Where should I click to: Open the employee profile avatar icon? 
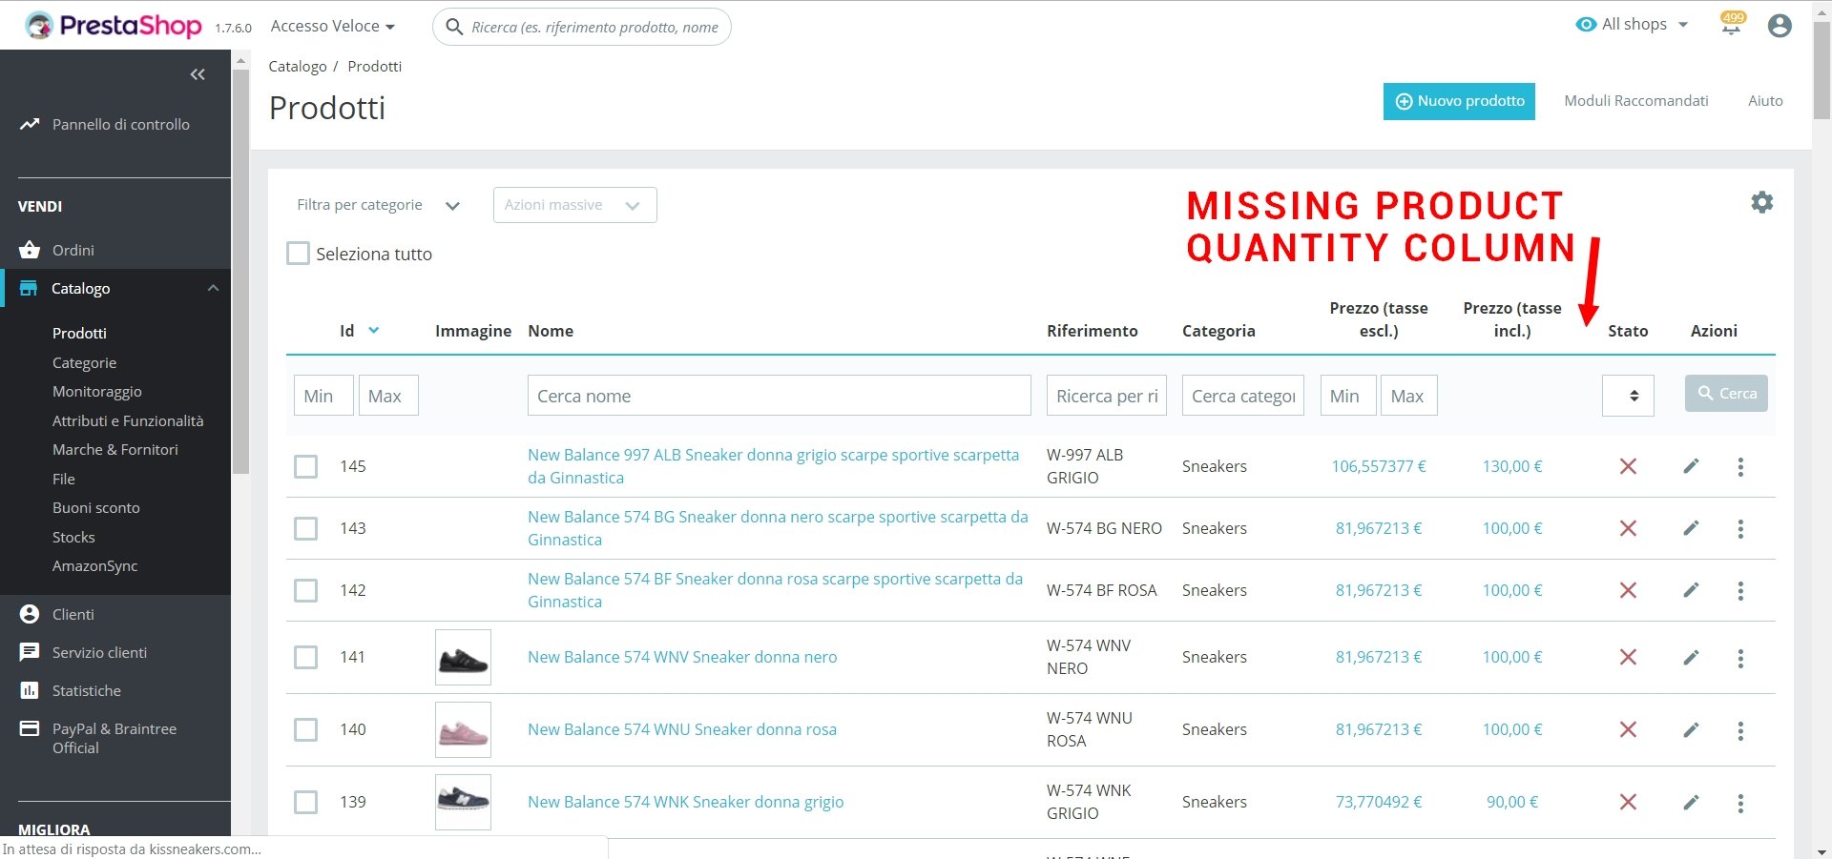pyautogui.click(x=1780, y=26)
